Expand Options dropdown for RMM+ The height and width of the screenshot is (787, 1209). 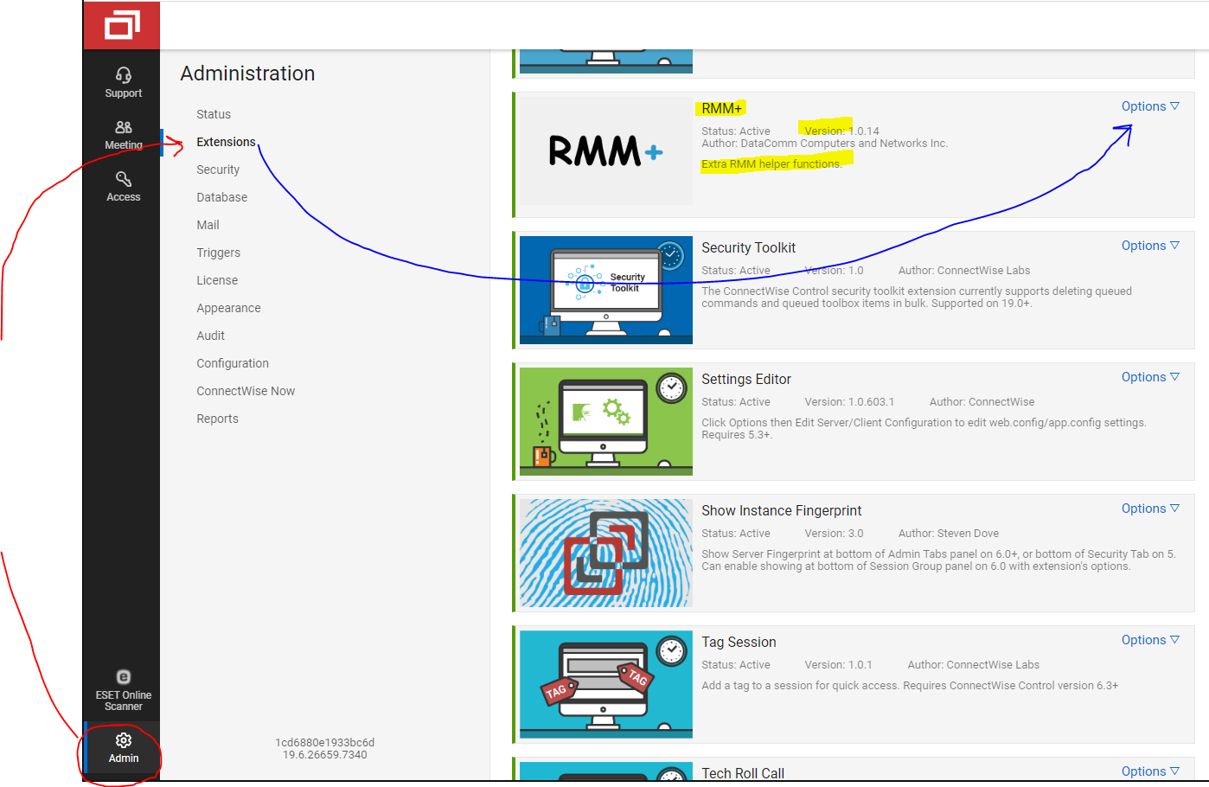click(x=1149, y=106)
